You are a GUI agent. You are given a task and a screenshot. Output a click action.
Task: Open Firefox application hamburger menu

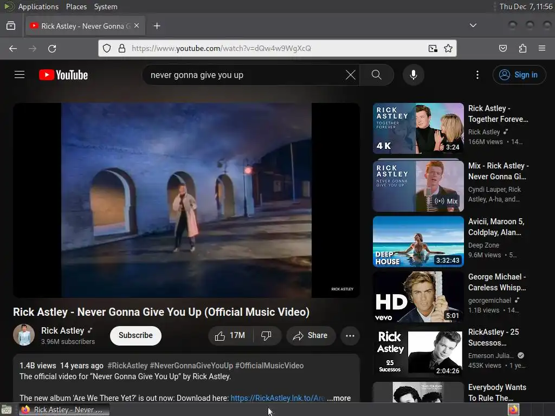coord(542,48)
